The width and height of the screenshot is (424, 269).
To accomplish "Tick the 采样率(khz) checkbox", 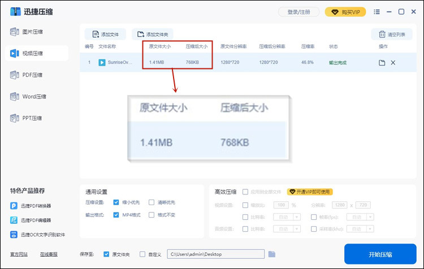I will 314,229.
